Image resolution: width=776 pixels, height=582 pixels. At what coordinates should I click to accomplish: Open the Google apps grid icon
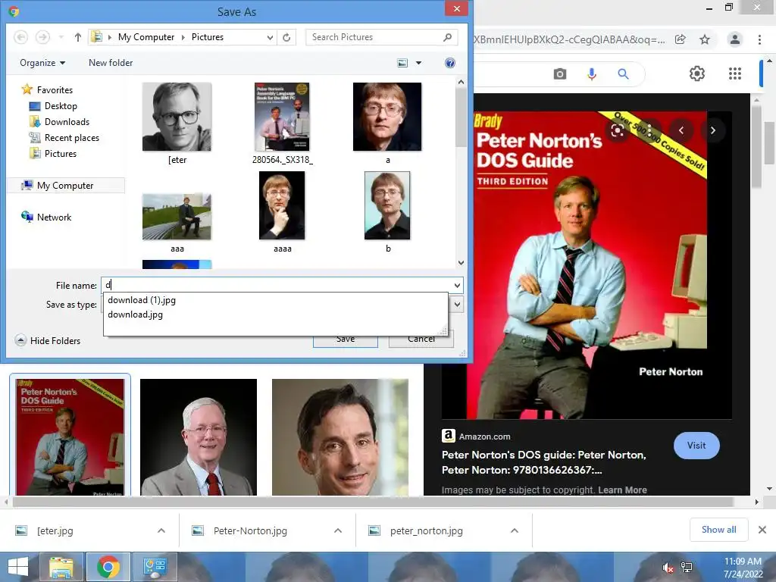point(735,74)
